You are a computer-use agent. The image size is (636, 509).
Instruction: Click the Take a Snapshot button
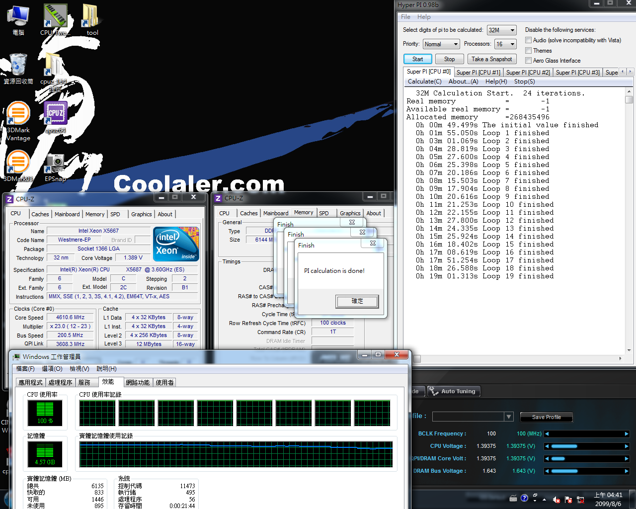click(491, 59)
